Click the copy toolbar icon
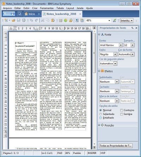Screen dimensions: 141x157 tap(48, 20)
